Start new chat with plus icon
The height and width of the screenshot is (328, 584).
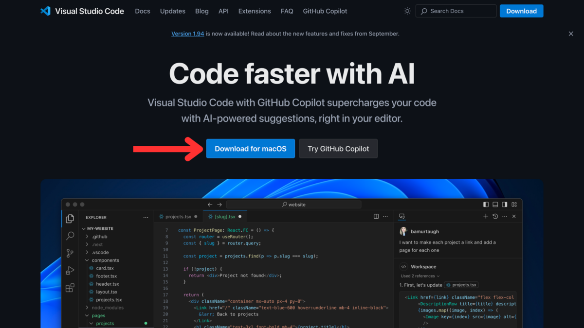(x=486, y=216)
